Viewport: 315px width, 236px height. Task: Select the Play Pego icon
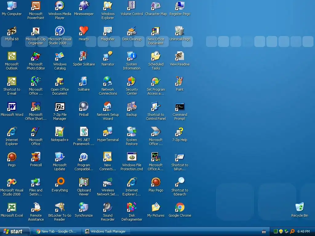pyautogui.click(x=156, y=182)
